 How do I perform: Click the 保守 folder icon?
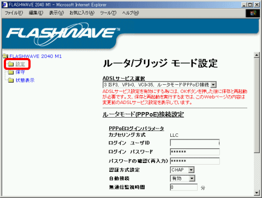click(11, 72)
